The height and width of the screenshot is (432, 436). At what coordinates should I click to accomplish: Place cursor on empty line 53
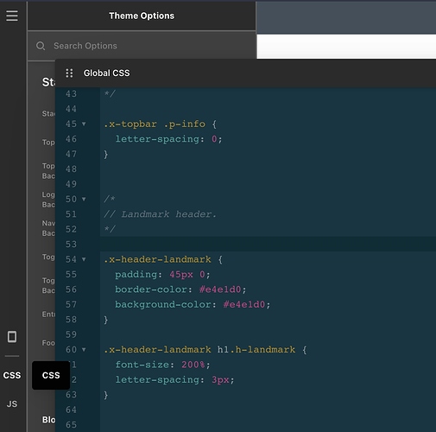[268, 245]
